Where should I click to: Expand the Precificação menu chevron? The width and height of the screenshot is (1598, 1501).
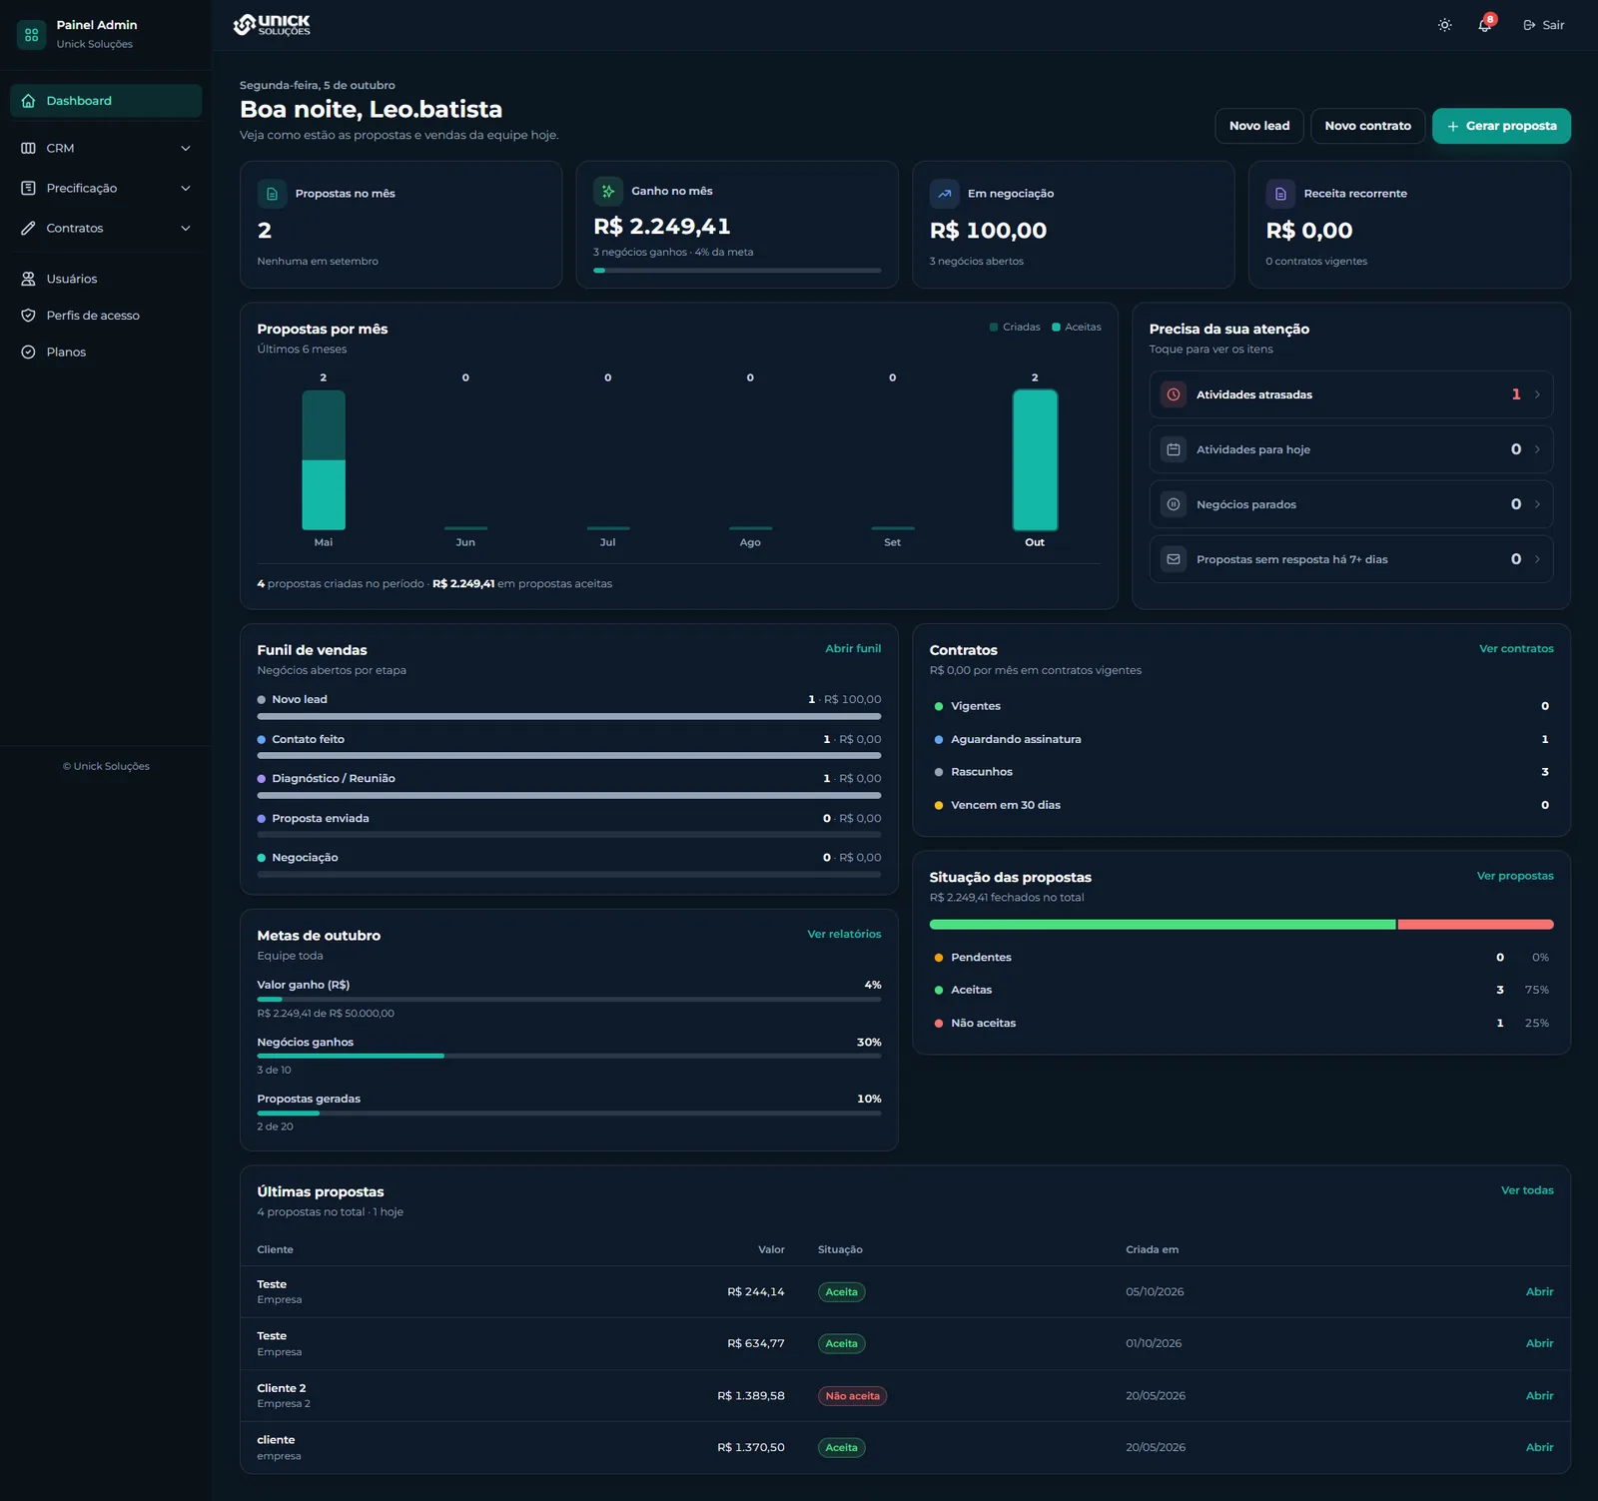click(x=185, y=188)
